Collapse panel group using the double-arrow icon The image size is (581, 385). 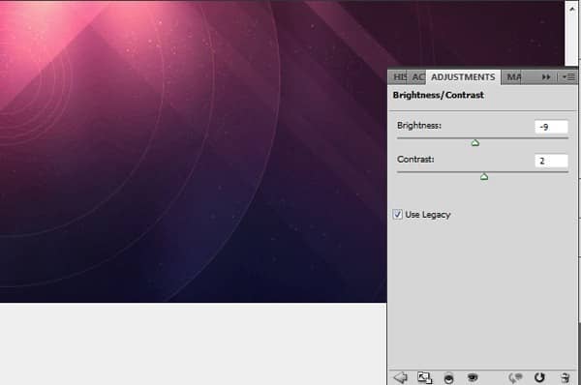coord(546,77)
